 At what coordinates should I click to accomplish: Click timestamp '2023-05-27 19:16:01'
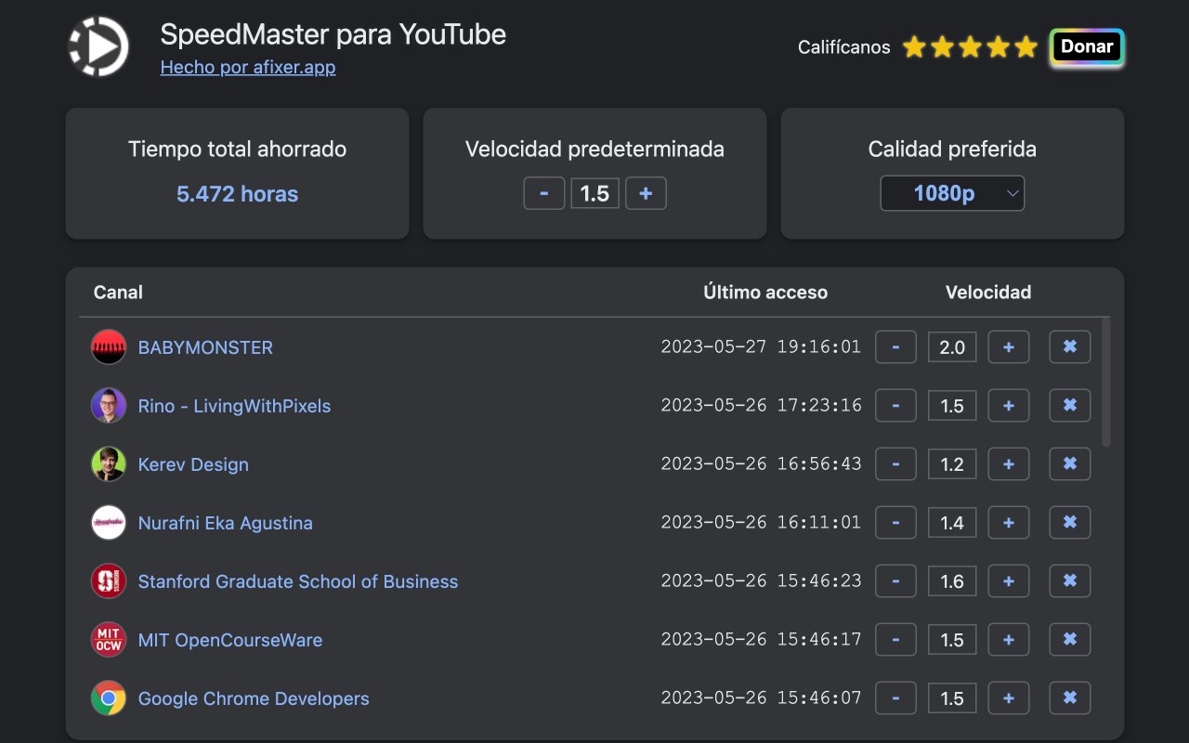pyautogui.click(x=761, y=346)
